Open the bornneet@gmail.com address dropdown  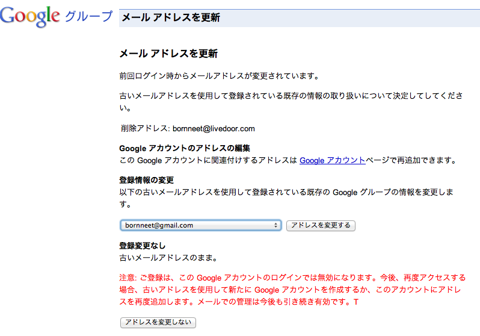pyautogui.click(x=201, y=225)
